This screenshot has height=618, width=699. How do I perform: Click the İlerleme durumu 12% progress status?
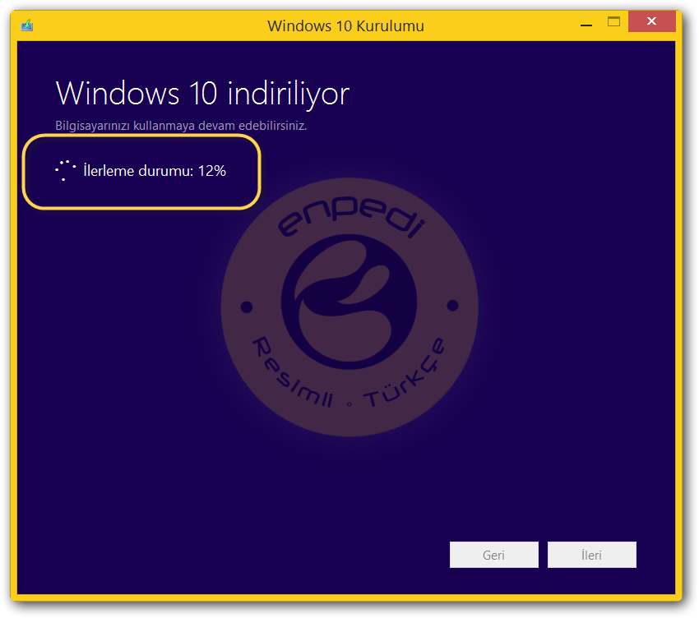click(152, 172)
